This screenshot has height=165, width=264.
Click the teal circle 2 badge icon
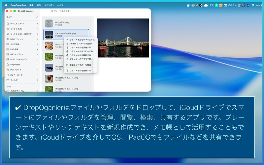(x=216, y=5)
